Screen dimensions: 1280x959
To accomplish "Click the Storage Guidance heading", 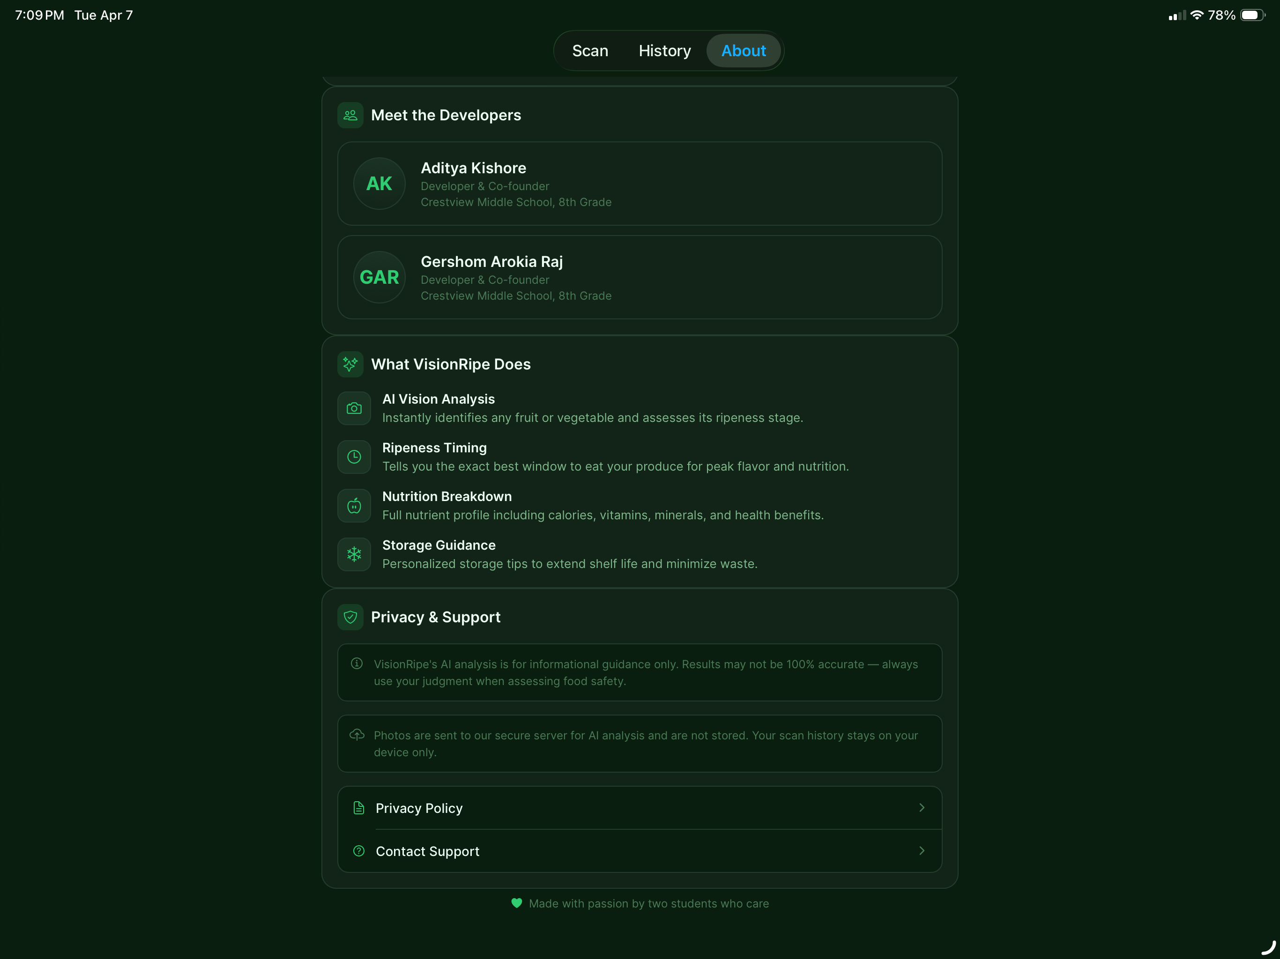I will (439, 545).
